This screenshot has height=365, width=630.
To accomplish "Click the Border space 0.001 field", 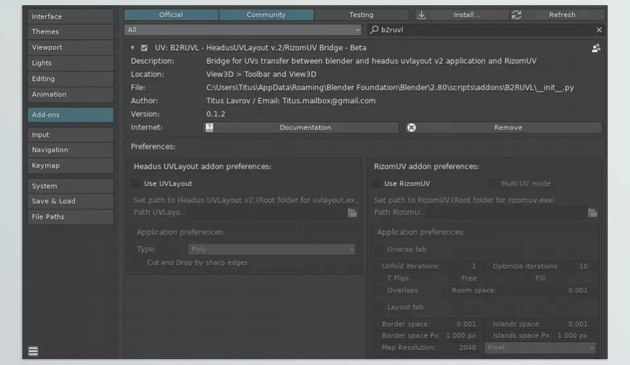I will [428, 324].
